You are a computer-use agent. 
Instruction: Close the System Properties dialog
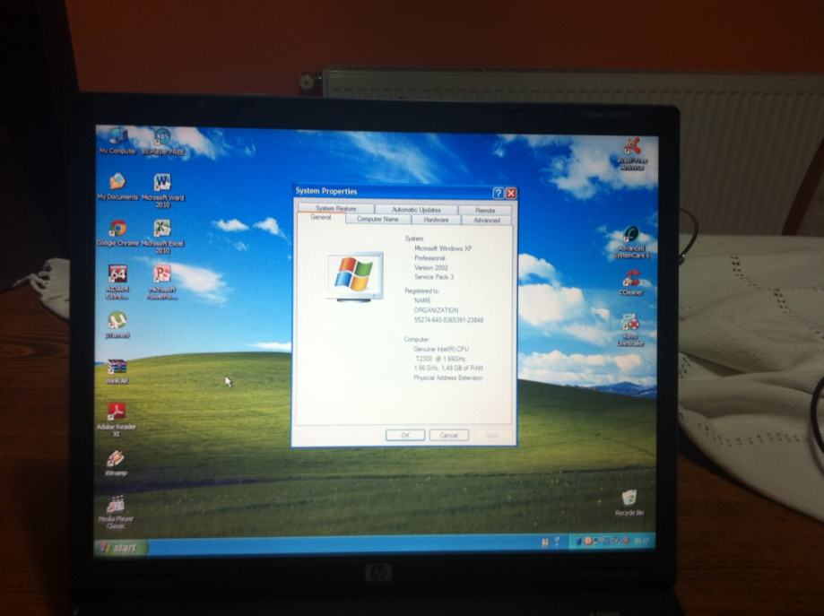tap(511, 194)
